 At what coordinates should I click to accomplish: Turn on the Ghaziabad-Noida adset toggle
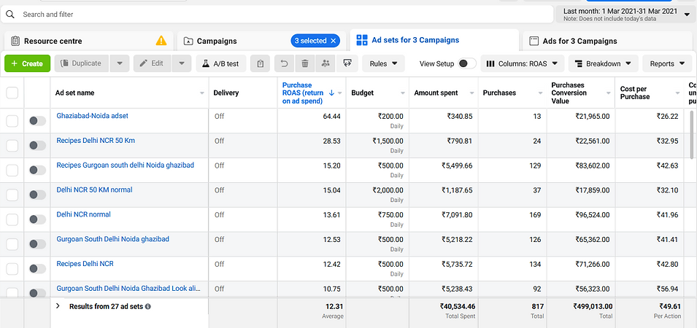[x=36, y=121]
